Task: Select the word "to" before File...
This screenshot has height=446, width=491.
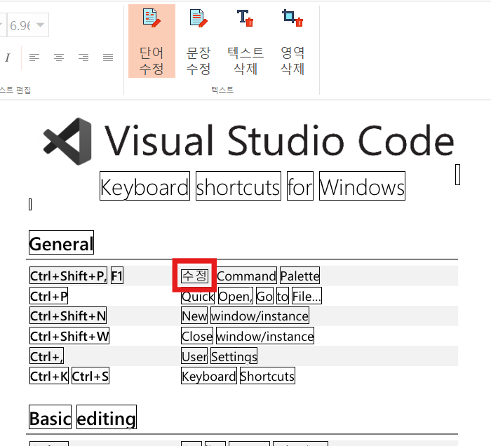Action: (x=283, y=296)
